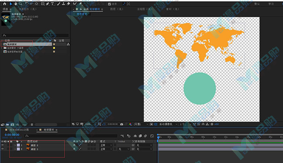Viewport: 283px width, 163px height.
Task: Click the label color swatch of layer 1
Action: (x=18, y=145)
